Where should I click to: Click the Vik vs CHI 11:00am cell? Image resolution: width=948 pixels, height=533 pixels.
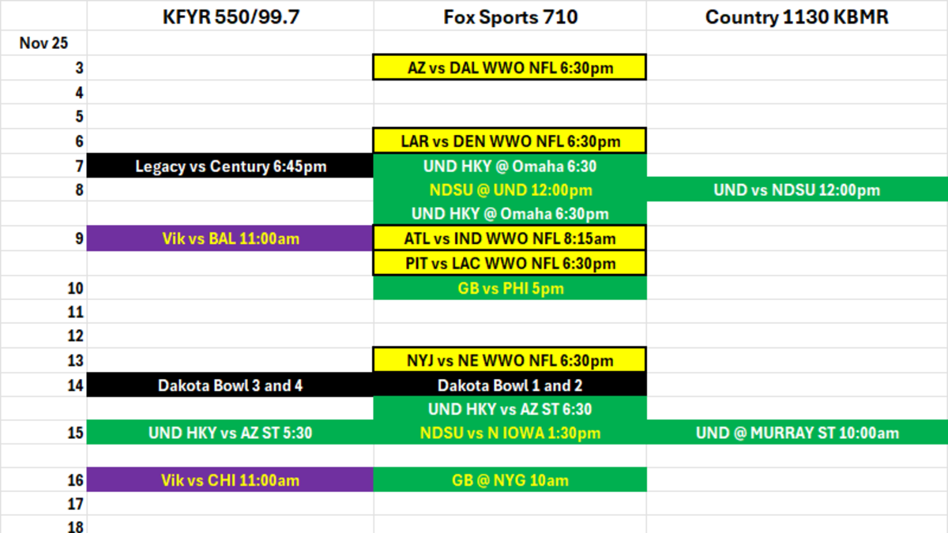[230, 480]
